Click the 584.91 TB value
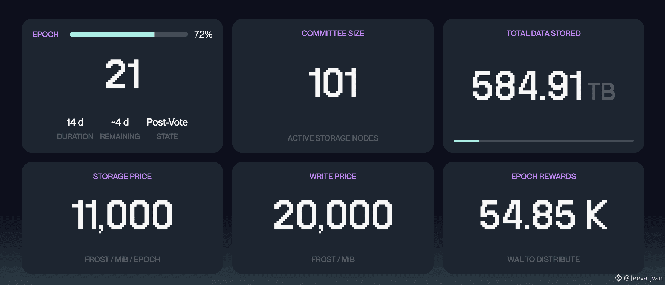The image size is (665, 285). pyautogui.click(x=543, y=85)
